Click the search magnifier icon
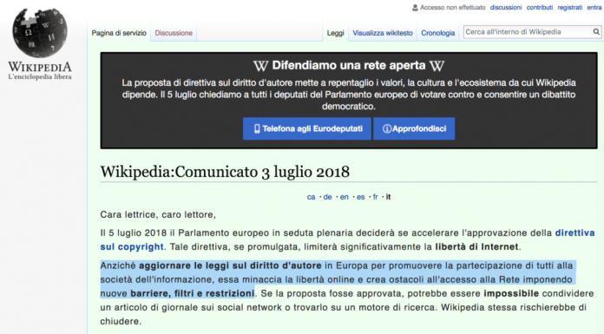The width and height of the screenshot is (604, 334). click(596, 32)
